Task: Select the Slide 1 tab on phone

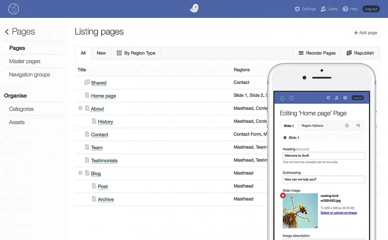Action: [x=289, y=126]
